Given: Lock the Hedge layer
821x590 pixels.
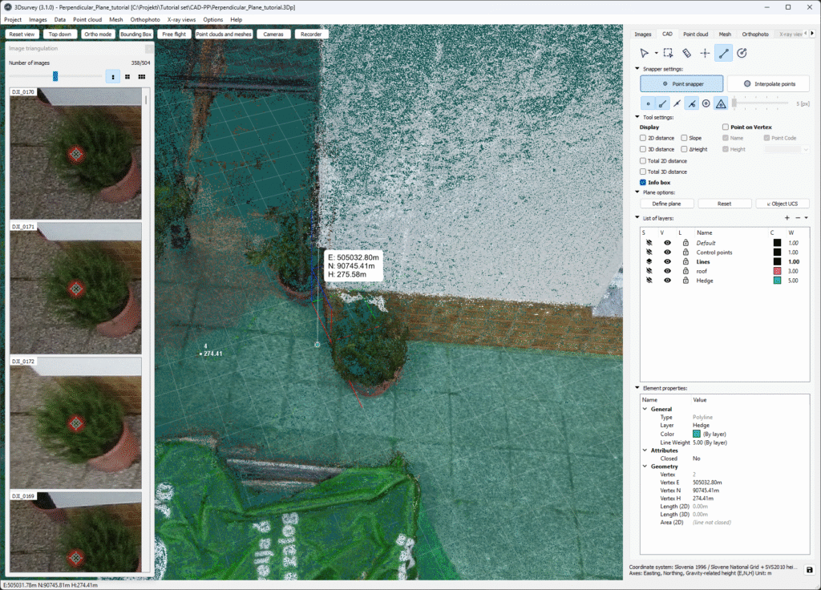Looking at the screenshot, I should tap(686, 281).
